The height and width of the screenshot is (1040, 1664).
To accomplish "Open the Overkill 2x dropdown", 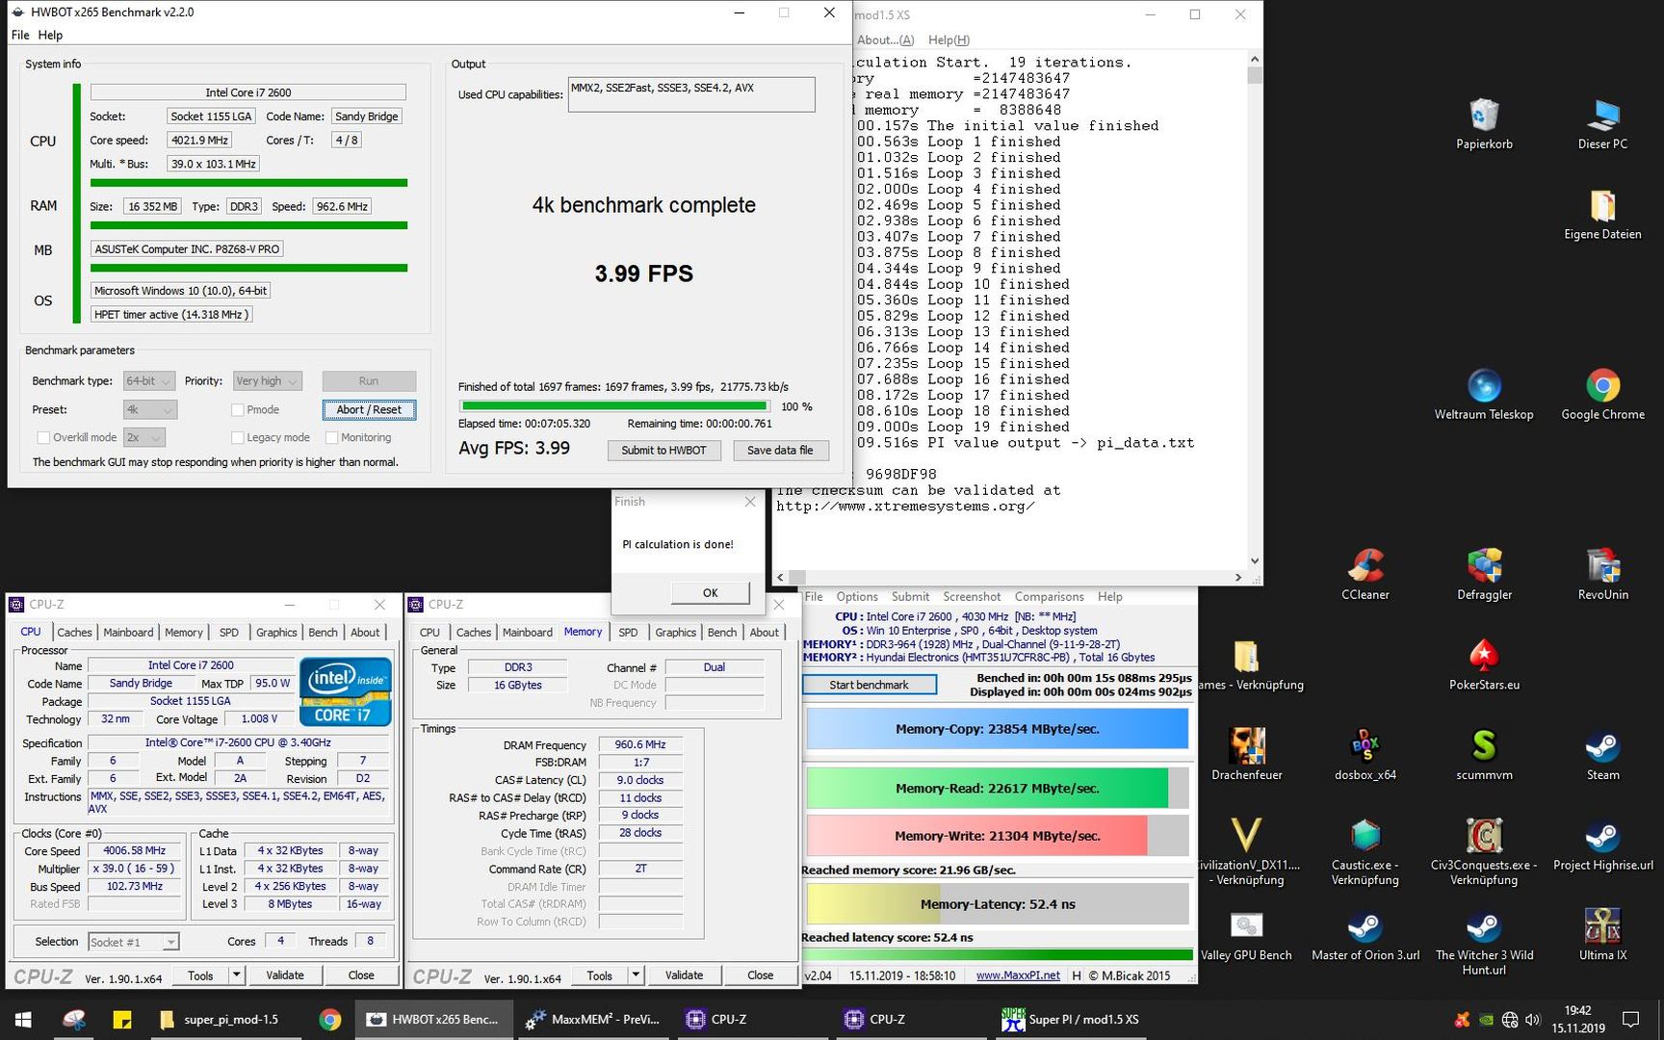I will tap(144, 438).
